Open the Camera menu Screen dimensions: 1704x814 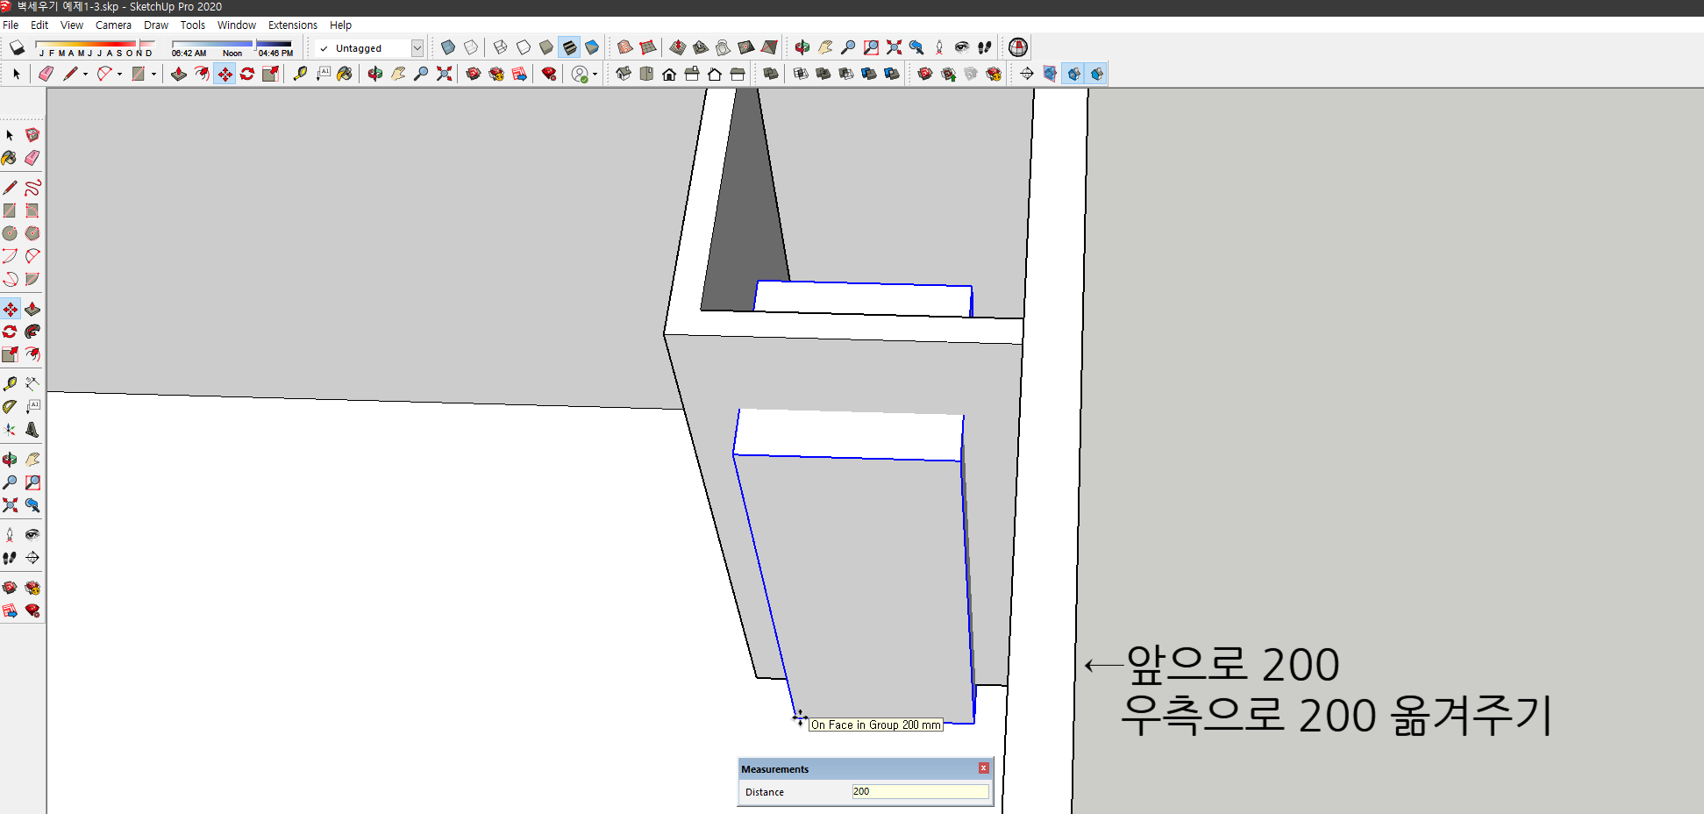(x=113, y=25)
